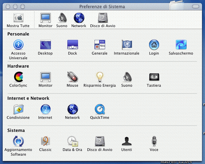Open the Accesso Universale preference pane
Viewport: 205px width, 164px height.
tap(18, 45)
